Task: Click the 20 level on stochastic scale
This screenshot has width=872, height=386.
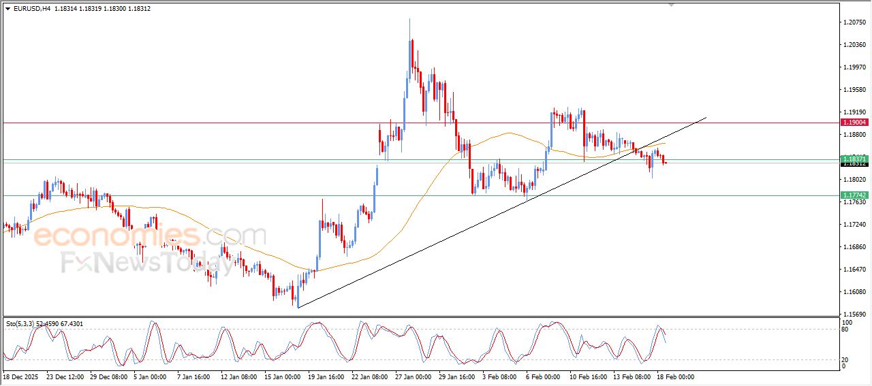Action: (x=847, y=359)
